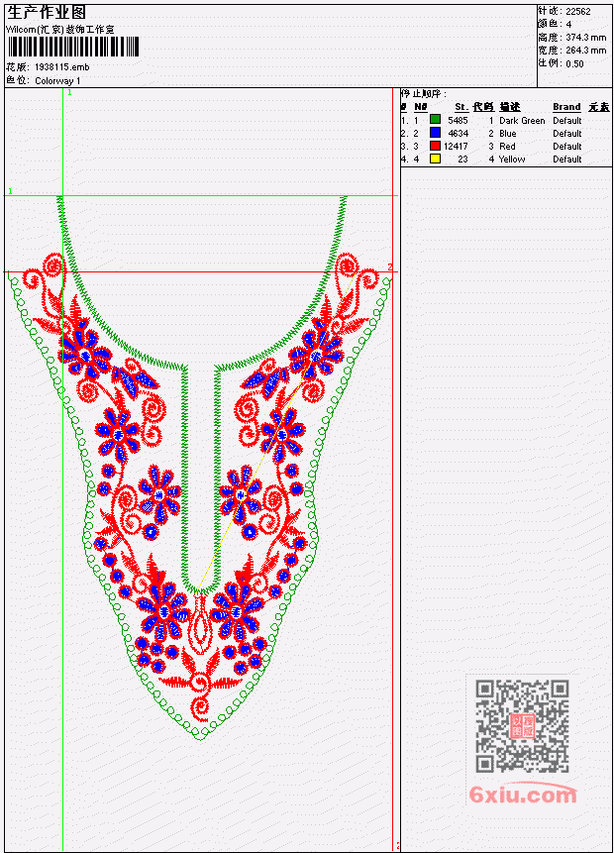Click stitch count "23" in Yellow row
The image size is (614, 853).
[x=462, y=160]
